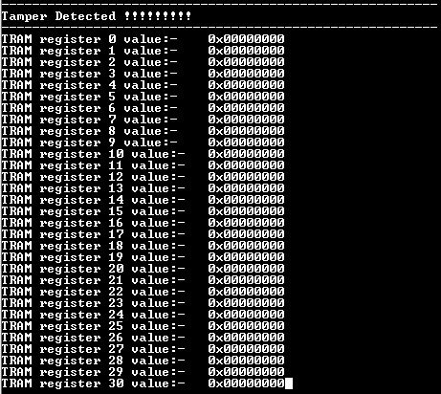The image size is (441, 394).
Task: Select TRAM register 0 value line
Action: tap(143, 39)
